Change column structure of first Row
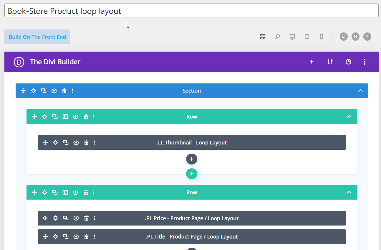The image size is (381, 250). tap(65, 117)
